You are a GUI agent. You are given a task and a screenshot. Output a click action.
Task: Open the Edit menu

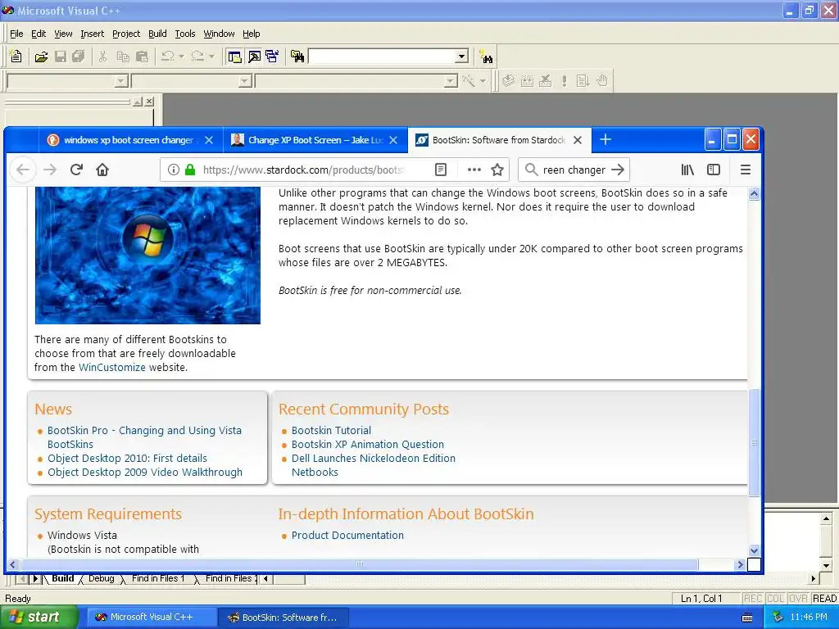pyautogui.click(x=39, y=34)
